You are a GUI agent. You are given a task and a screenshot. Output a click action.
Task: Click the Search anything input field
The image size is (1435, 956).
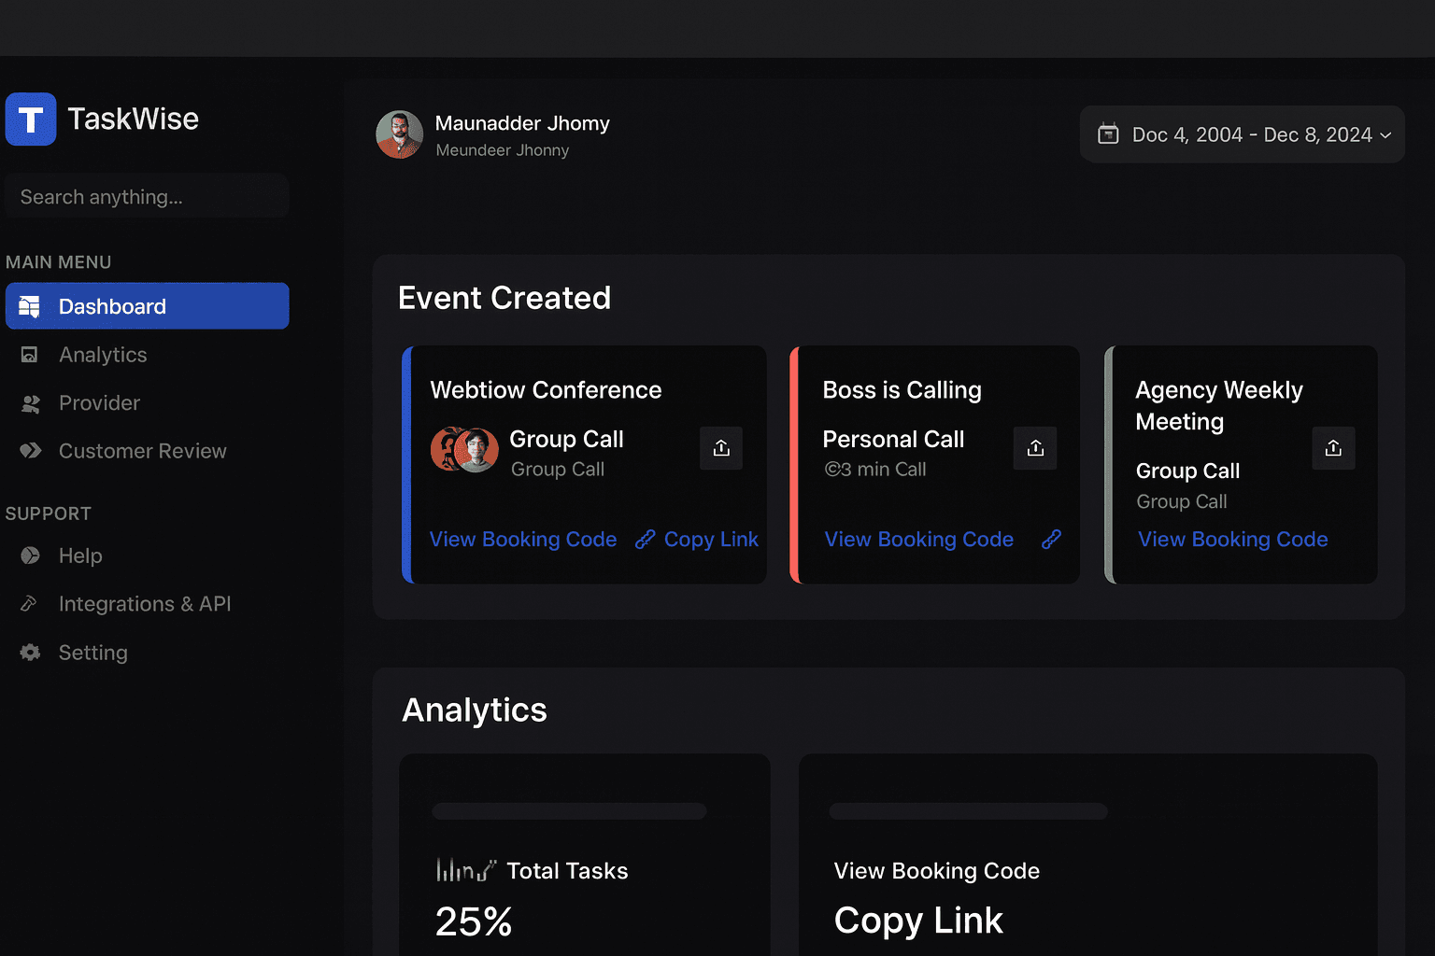coord(147,197)
